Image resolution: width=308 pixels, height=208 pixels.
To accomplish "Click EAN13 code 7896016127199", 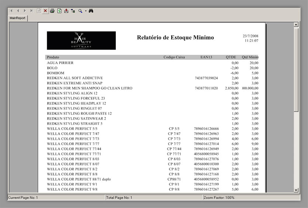I will click(x=206, y=184).
